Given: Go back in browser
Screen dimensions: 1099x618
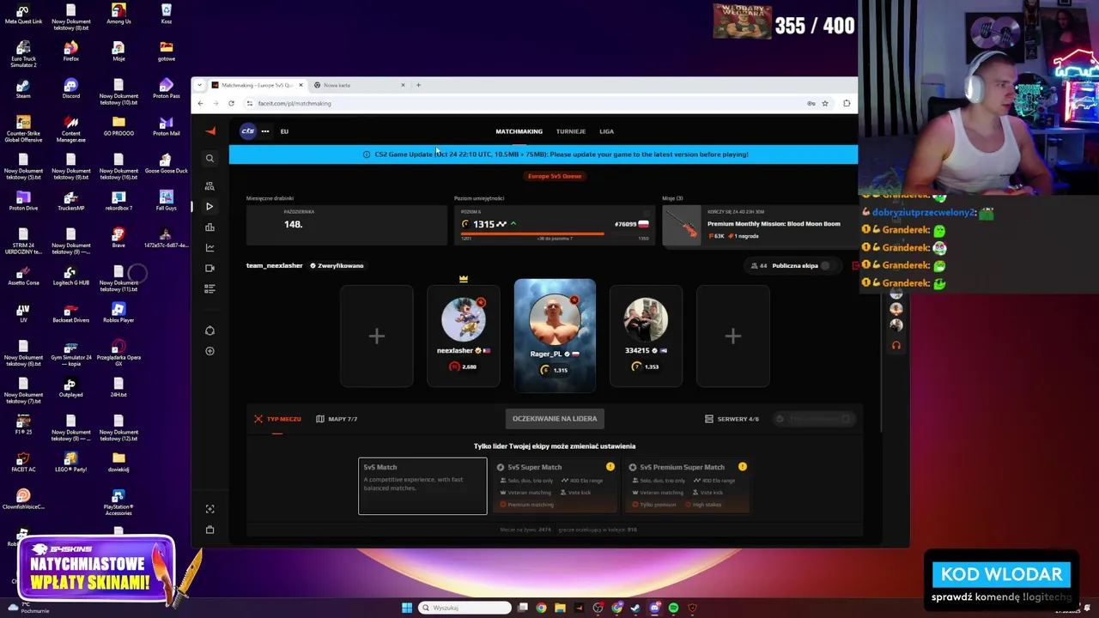Looking at the screenshot, I should (200, 103).
